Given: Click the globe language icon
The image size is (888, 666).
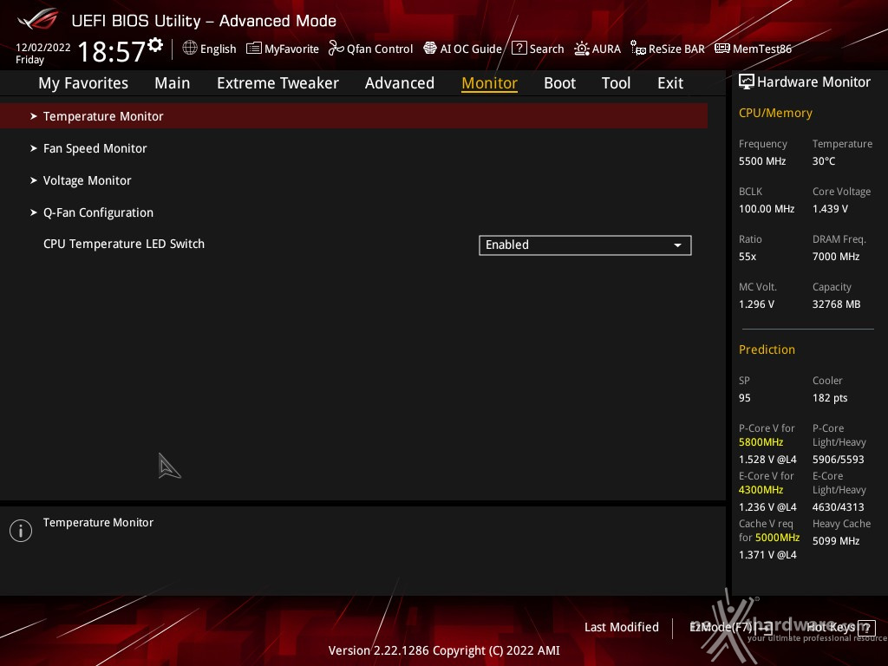Looking at the screenshot, I should 190,48.
